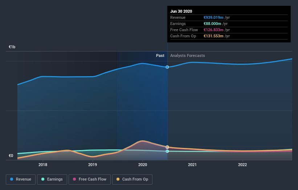
Task: Click the Free Cash Flow label in tooltip
Action: coord(184,30)
